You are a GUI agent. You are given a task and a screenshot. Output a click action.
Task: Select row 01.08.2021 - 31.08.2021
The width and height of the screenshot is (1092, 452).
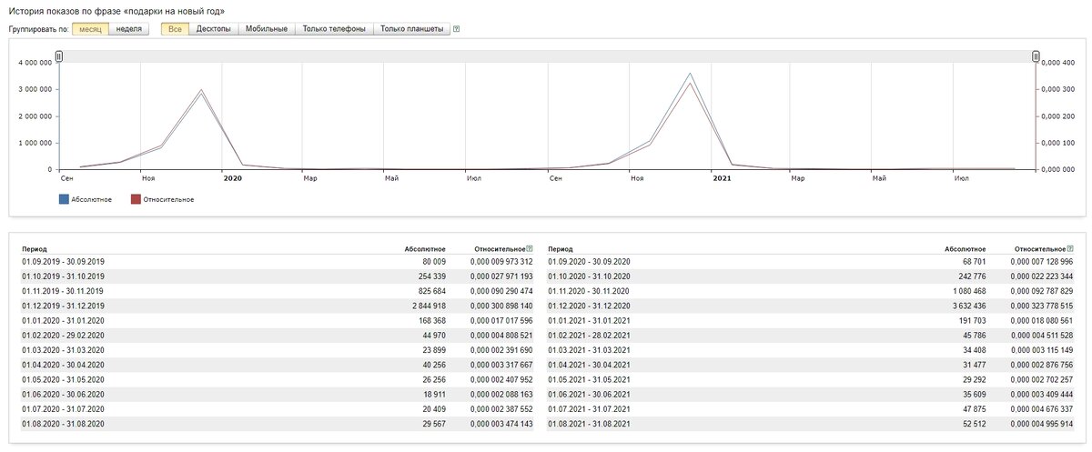point(811,424)
